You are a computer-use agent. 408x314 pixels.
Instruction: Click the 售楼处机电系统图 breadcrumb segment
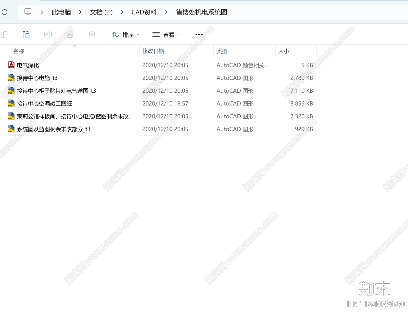tap(201, 12)
